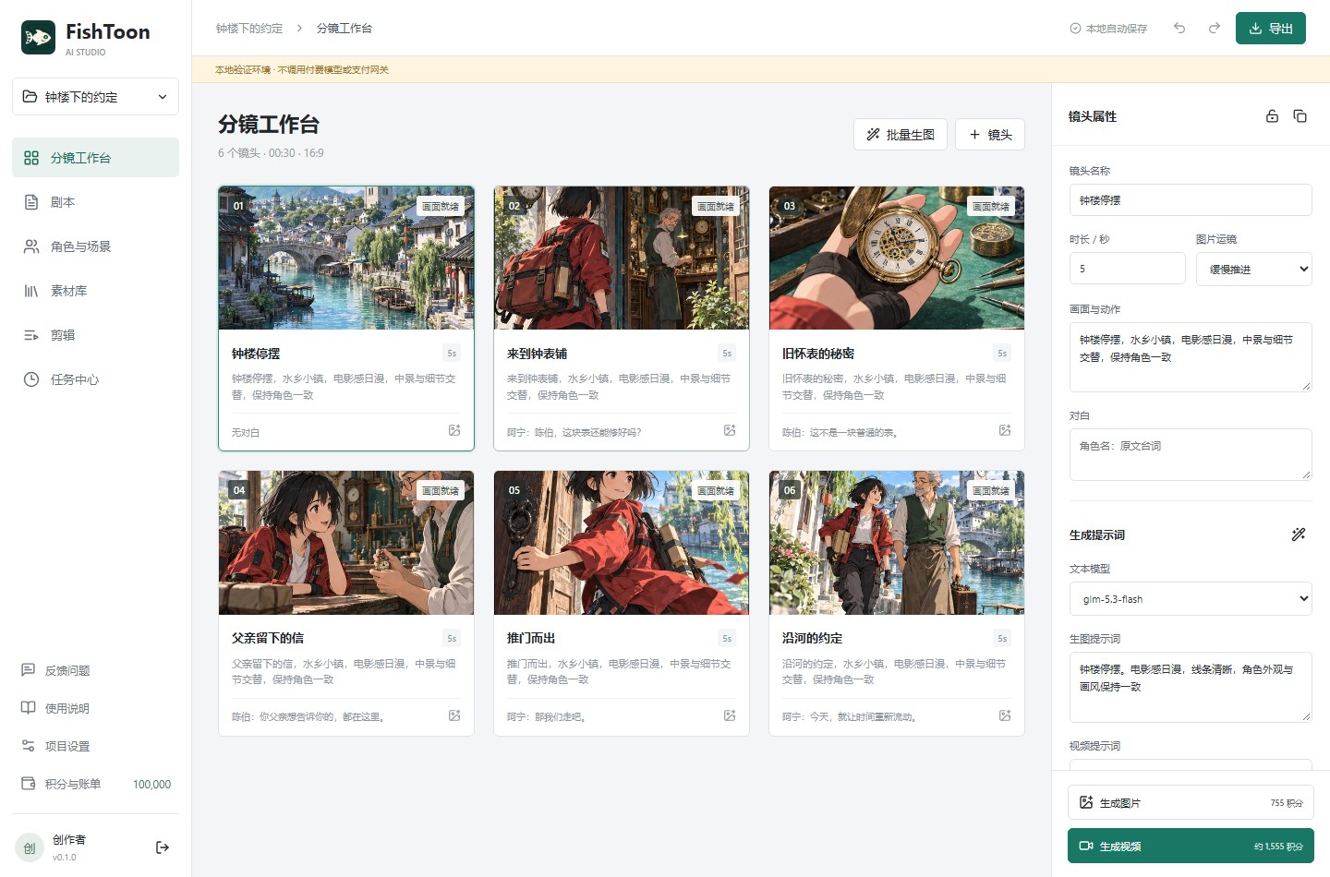Click the 时长 / 秒 input field
Image resolution: width=1330 pixels, height=877 pixels.
tap(1127, 269)
